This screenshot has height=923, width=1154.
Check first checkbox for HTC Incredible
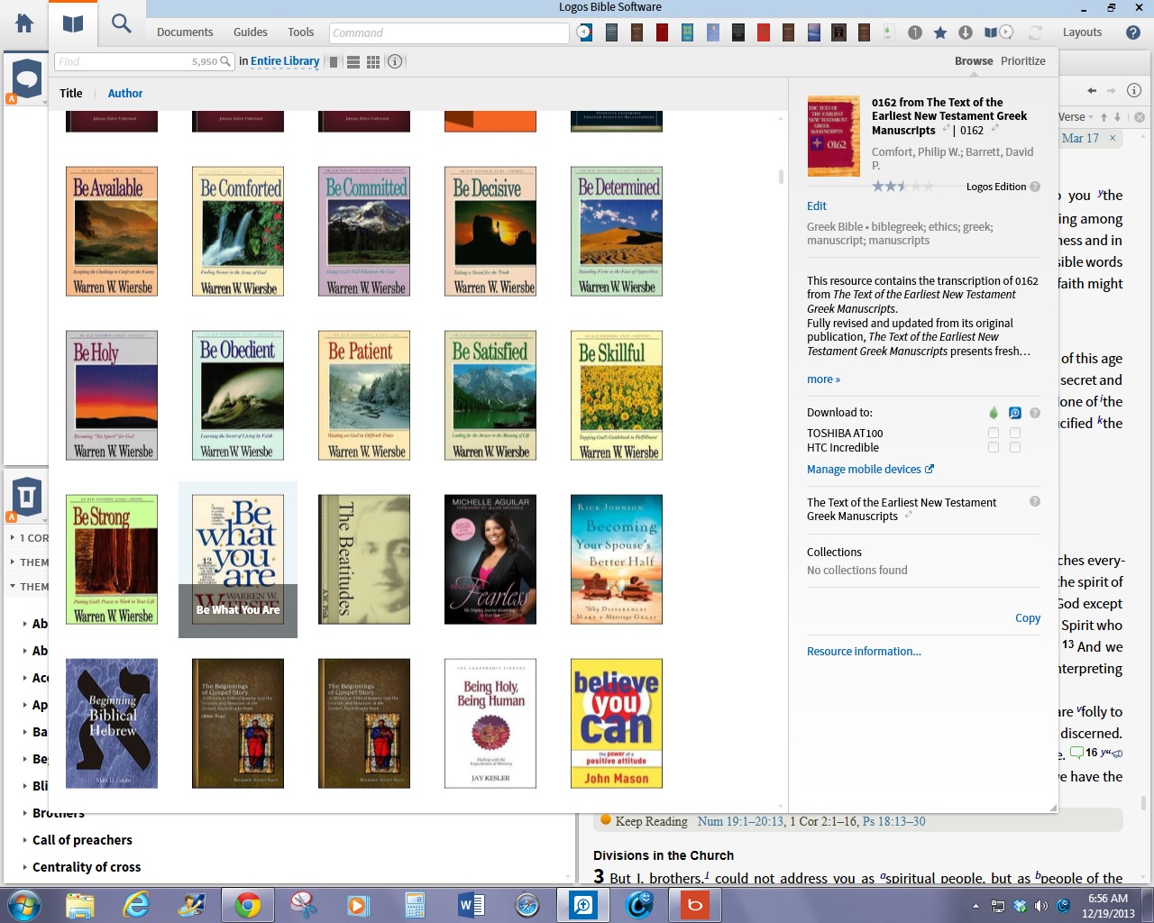coord(994,447)
